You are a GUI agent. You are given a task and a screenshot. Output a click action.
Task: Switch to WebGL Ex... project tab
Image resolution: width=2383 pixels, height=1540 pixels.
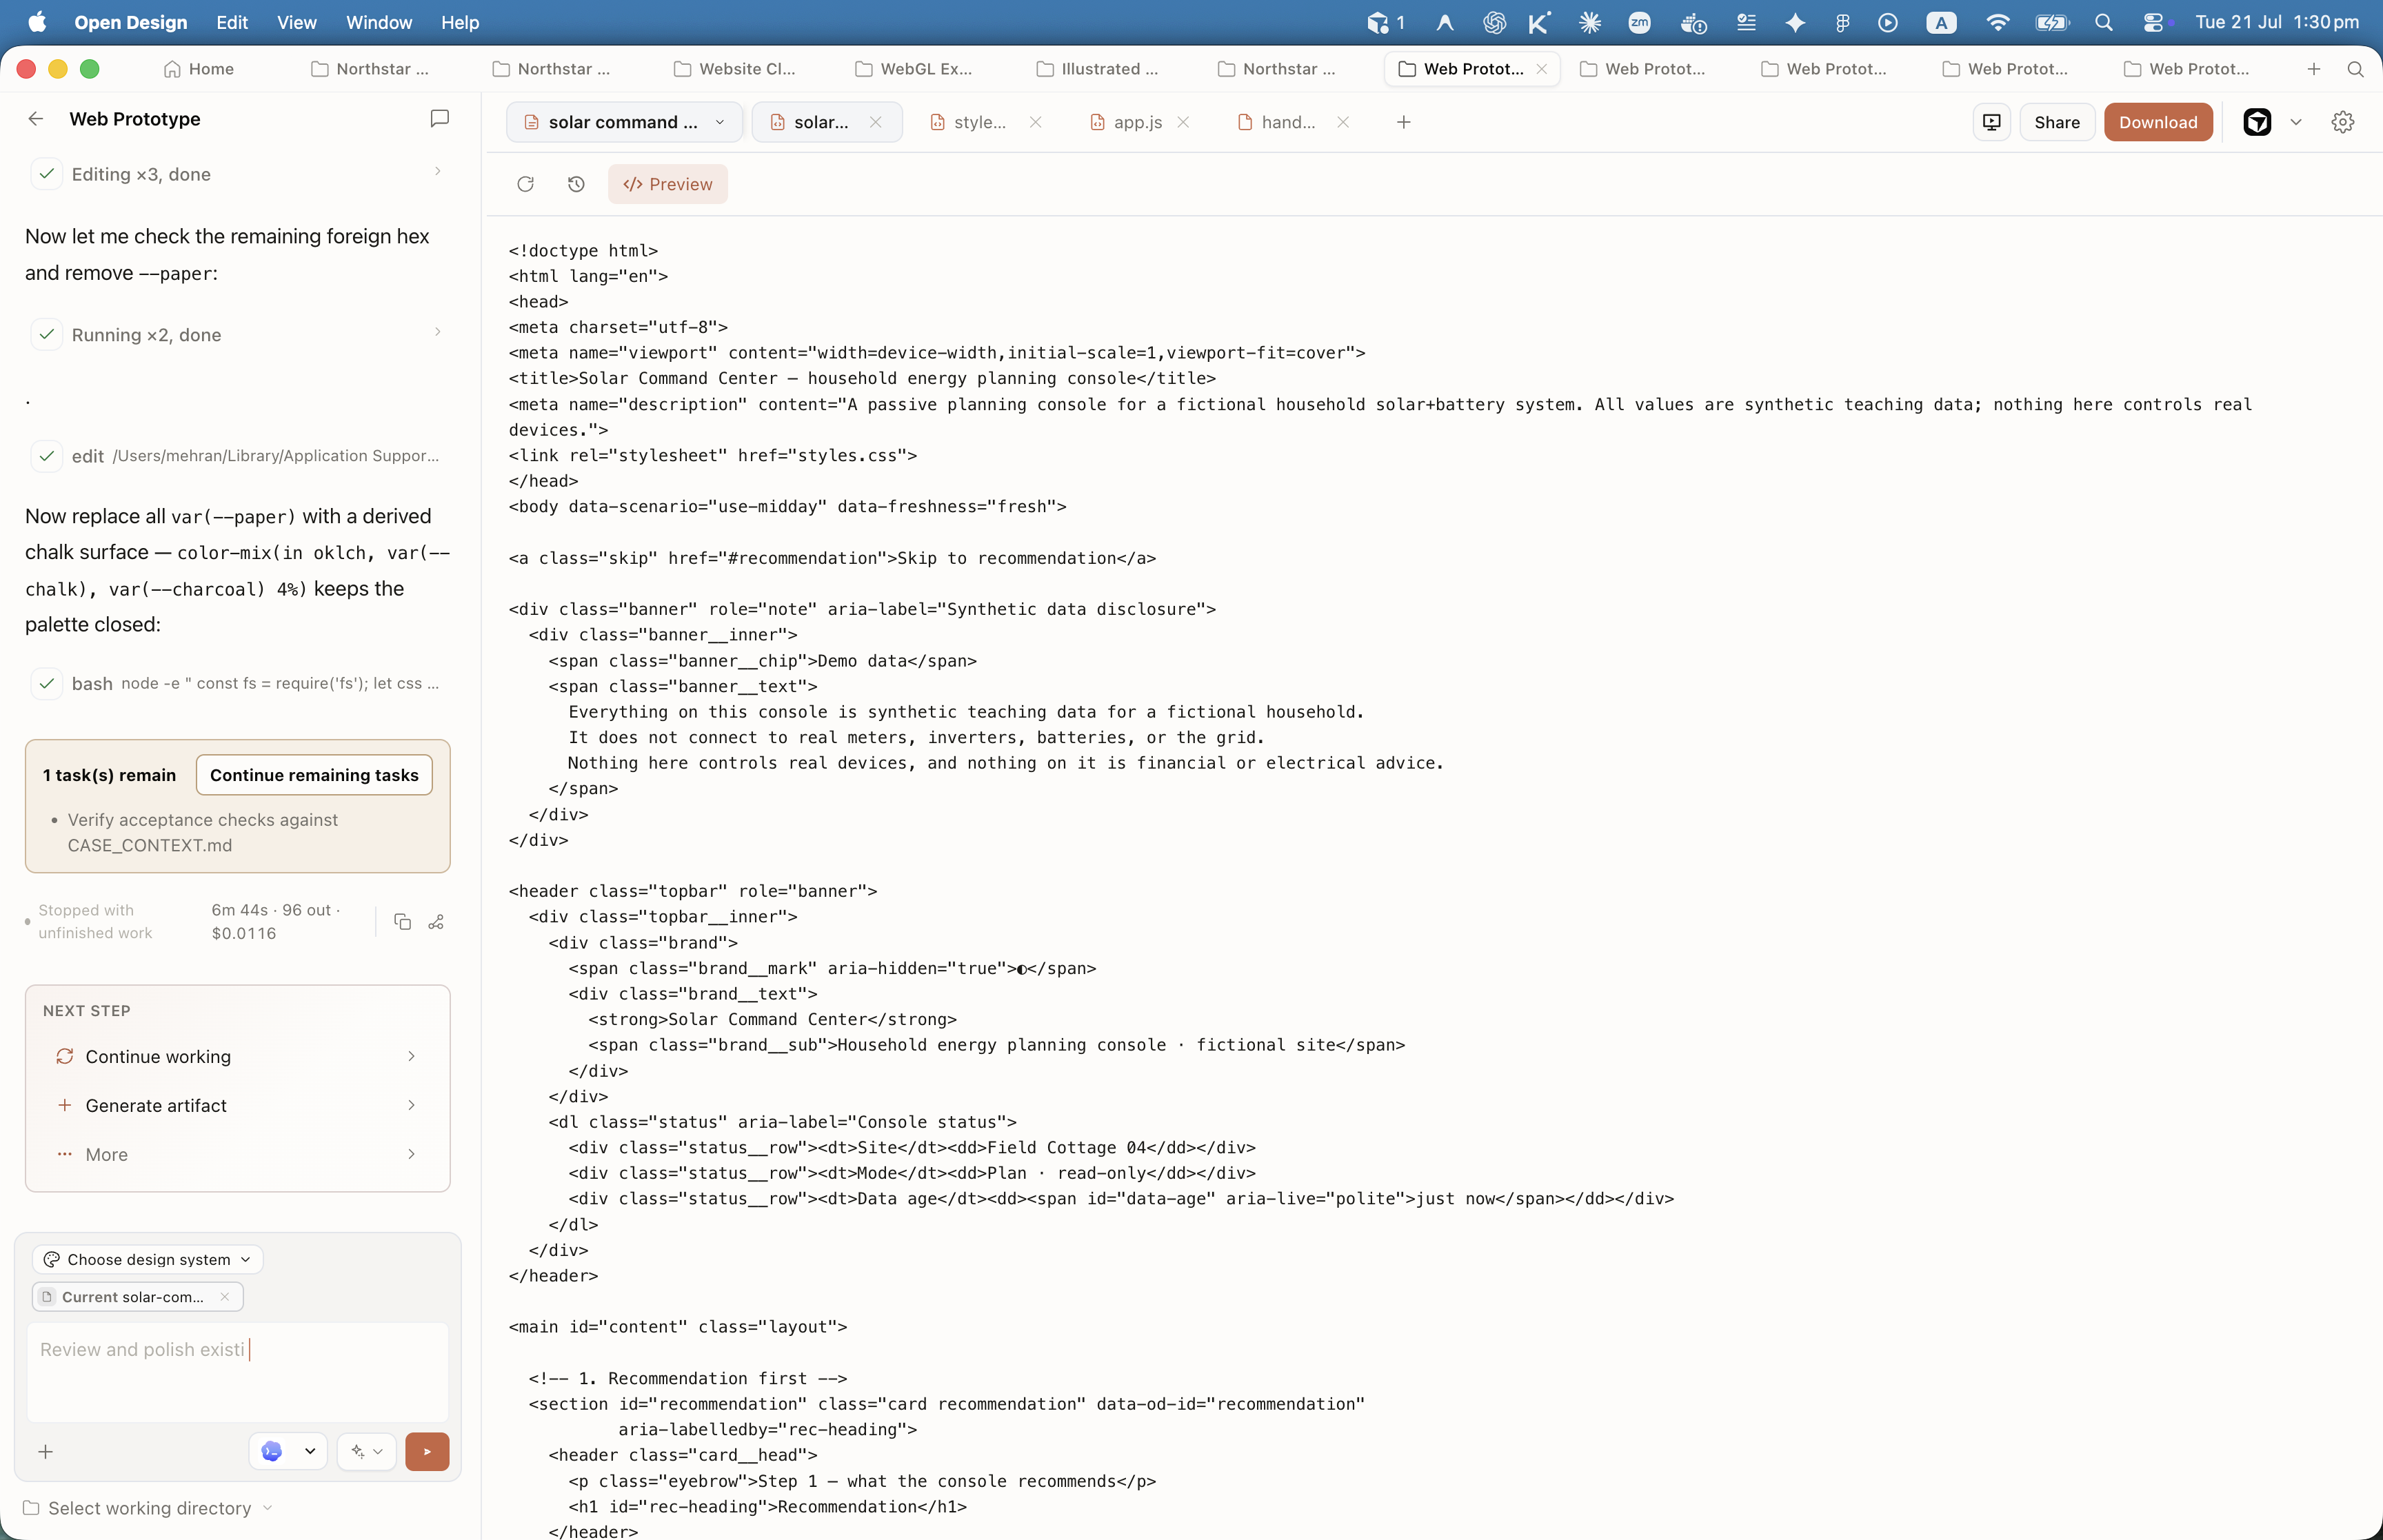click(915, 69)
